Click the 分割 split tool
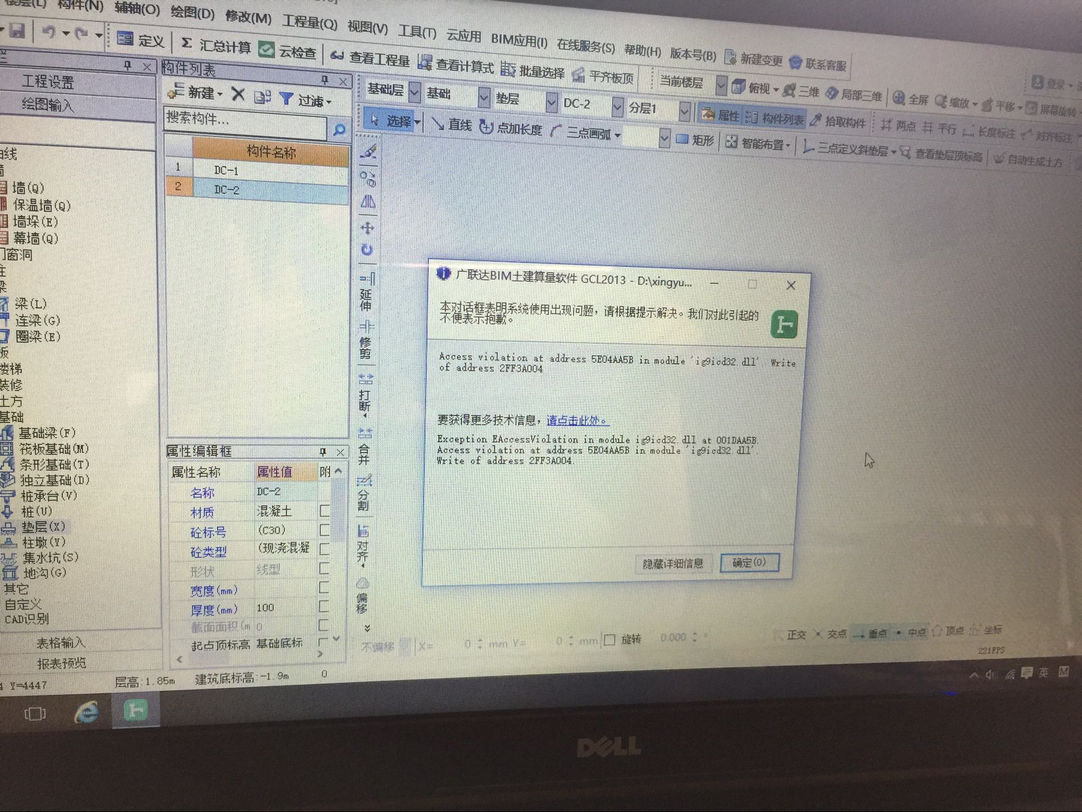 coord(363,493)
